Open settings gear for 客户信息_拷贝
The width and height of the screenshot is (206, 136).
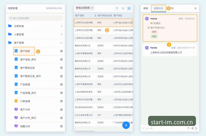61,60
